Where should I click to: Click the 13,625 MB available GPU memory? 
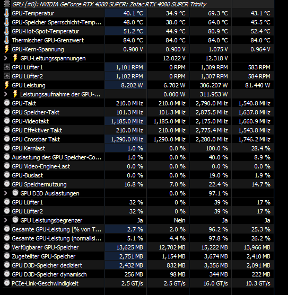coord(129,247)
